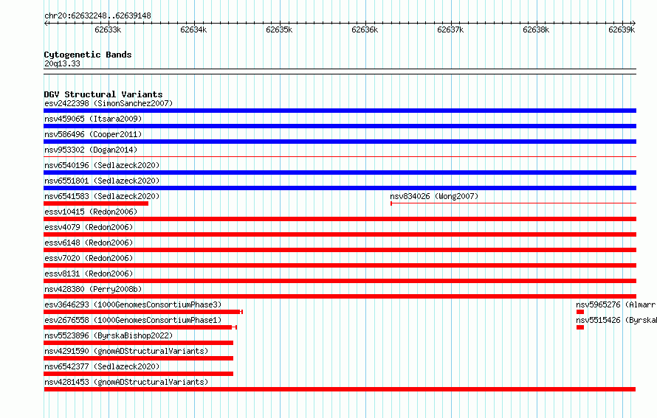The image size is (657, 418).
Task: Select the blue bar under nsv6551801
Action: 340,188
